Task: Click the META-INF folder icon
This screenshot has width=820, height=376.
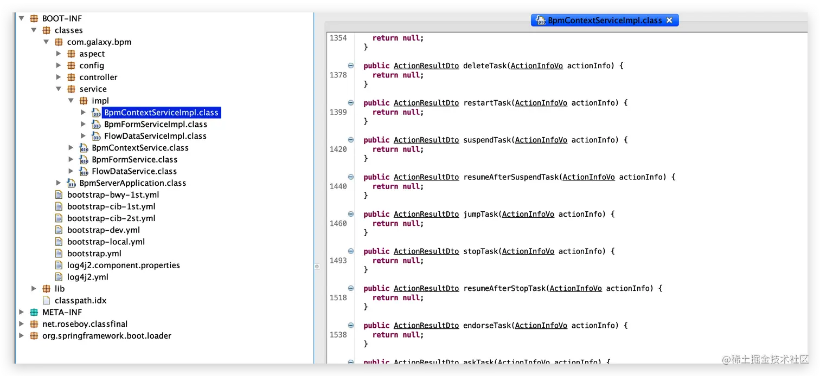Action: (x=34, y=312)
